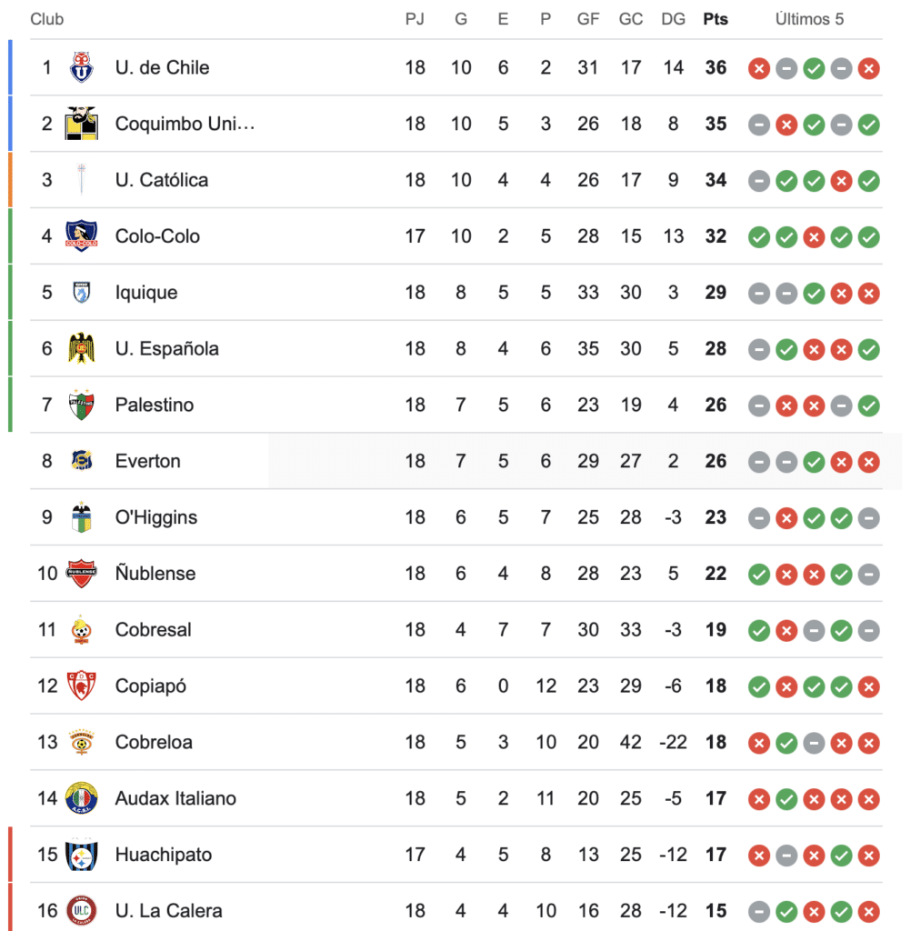This screenshot has width=921, height=931.
Task: Click the U. Española eagle crest
Action: pyautogui.click(x=82, y=348)
